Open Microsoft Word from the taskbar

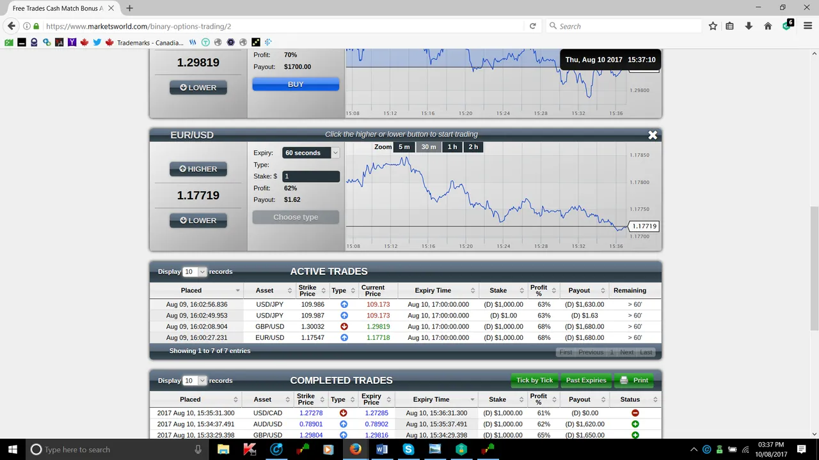click(382, 449)
